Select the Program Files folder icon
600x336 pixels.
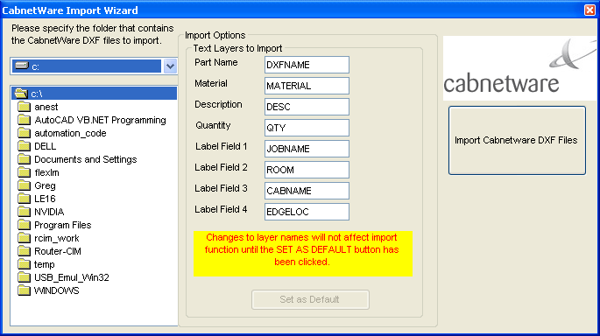tap(24, 225)
